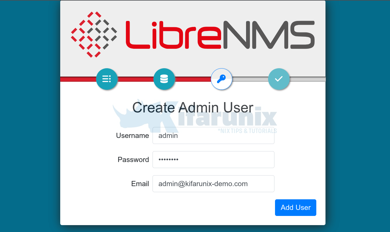The height and width of the screenshot is (232, 390).
Task: Click the Password label
Action: 133,160
